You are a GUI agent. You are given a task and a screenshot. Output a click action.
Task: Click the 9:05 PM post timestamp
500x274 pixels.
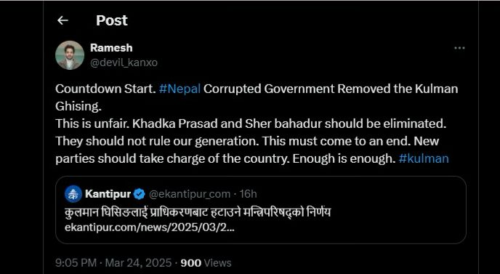(x=76, y=263)
